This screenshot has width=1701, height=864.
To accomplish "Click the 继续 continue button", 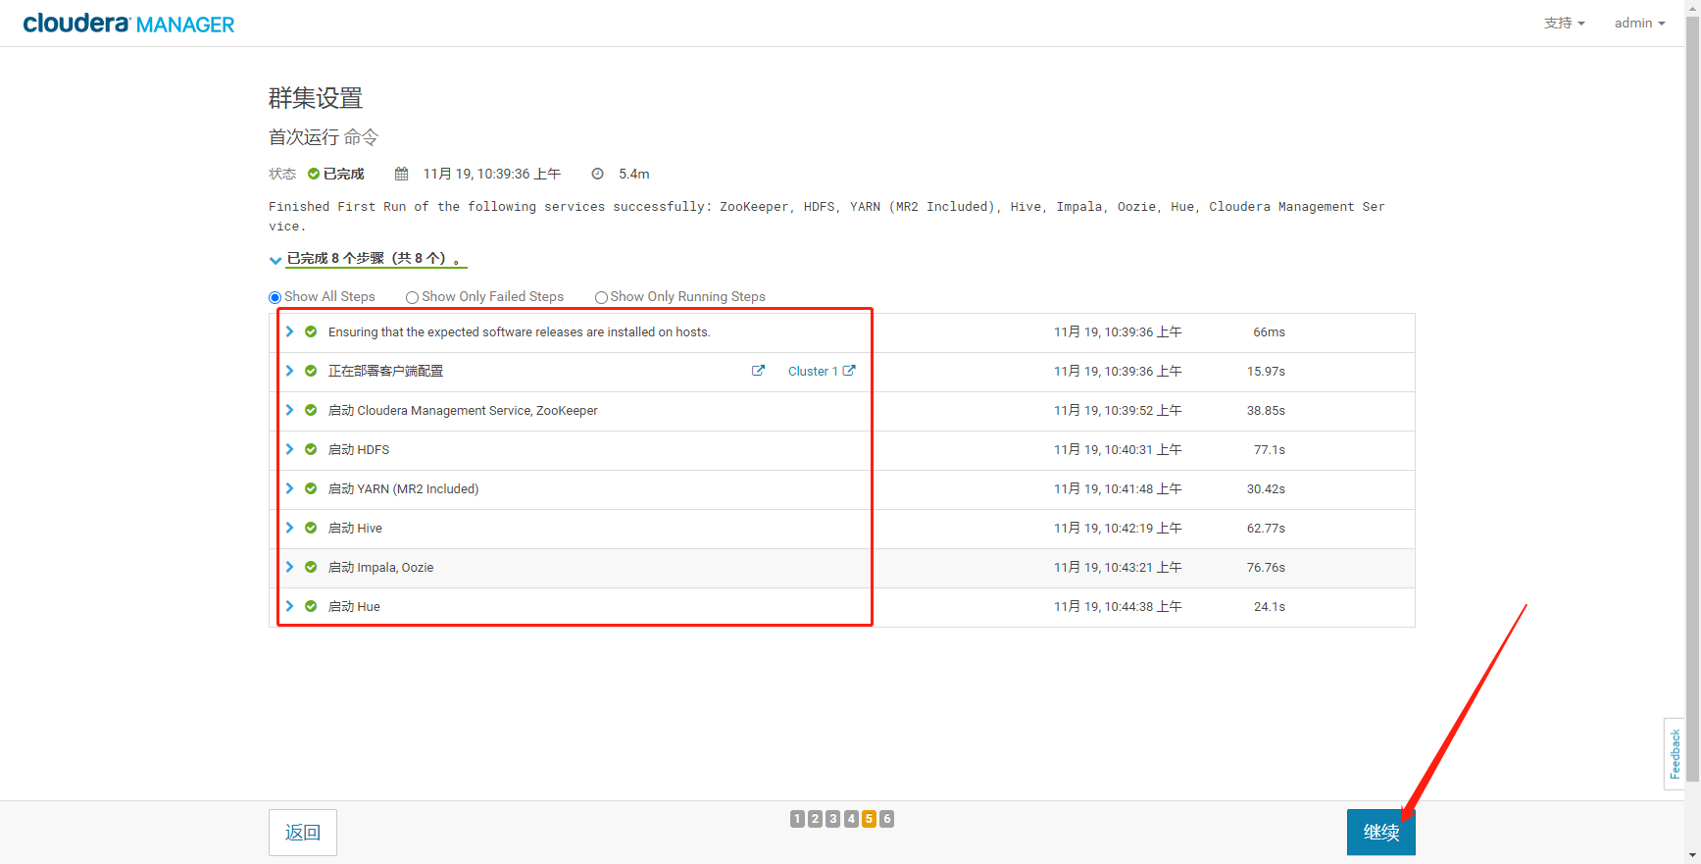I will coord(1381,833).
